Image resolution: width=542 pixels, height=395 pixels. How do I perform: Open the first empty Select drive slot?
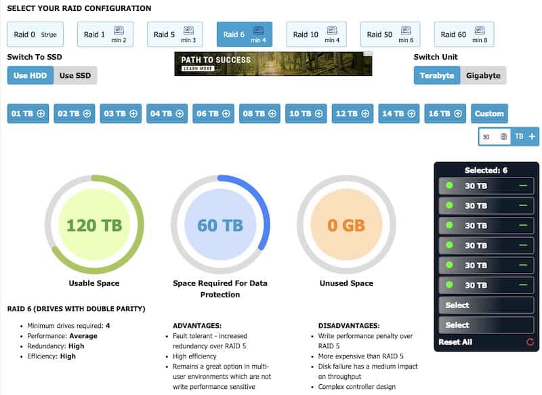pyautogui.click(x=486, y=305)
